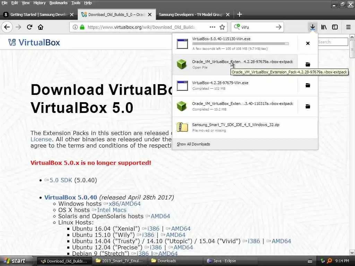Open the File menu
Screen dimensions: 355x266
click(4, 3)
